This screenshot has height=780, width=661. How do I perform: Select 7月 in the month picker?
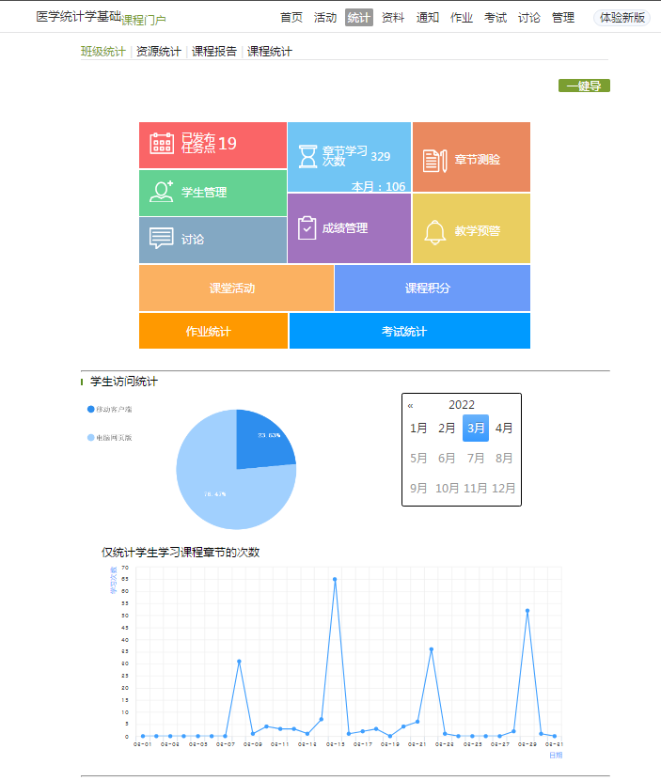[476, 459]
